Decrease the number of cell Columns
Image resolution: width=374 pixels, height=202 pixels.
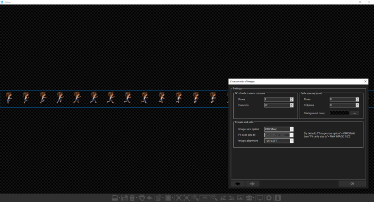[x=292, y=106]
